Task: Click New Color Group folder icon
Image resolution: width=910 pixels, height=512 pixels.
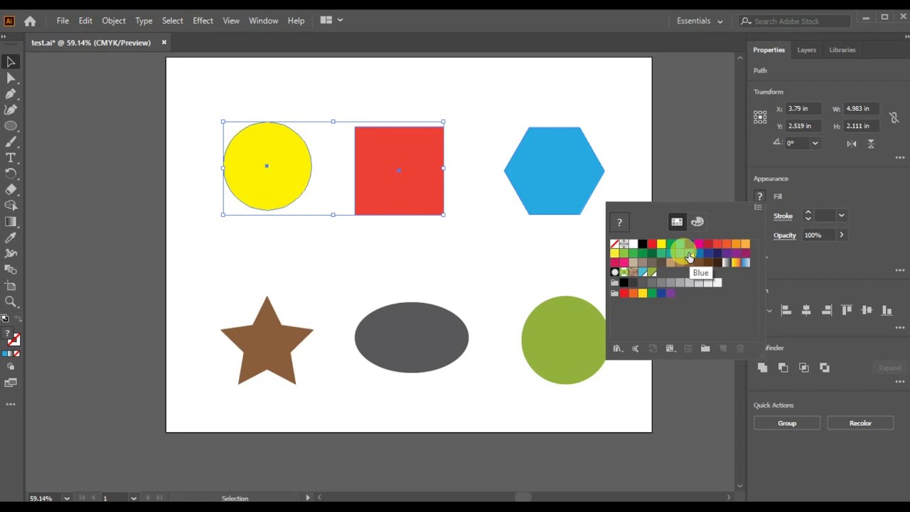Action: tap(705, 348)
